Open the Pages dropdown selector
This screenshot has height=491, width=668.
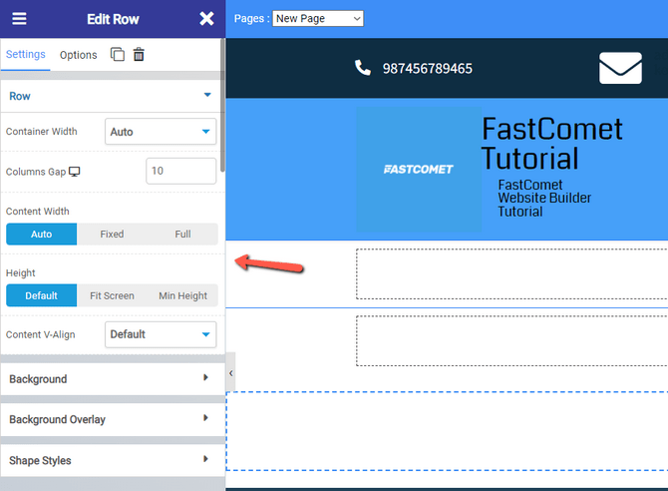(318, 18)
